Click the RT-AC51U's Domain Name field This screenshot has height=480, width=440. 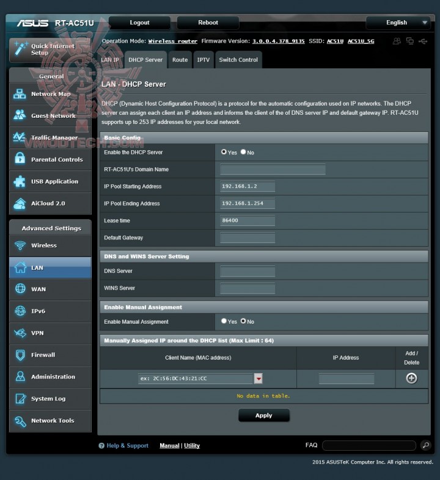[273, 169]
